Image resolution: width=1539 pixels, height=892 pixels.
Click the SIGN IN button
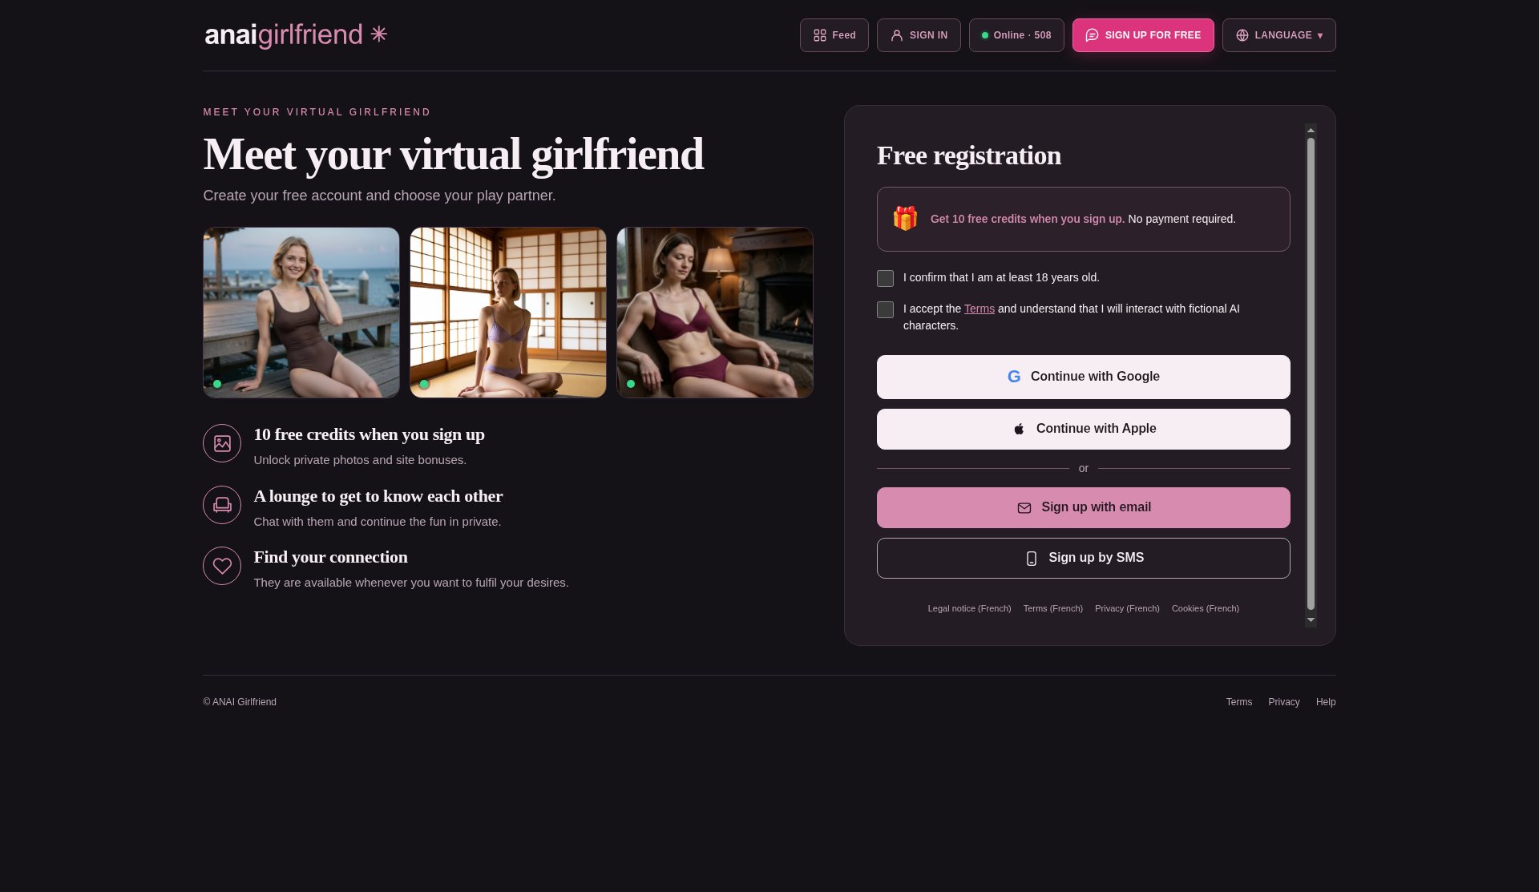(x=919, y=35)
